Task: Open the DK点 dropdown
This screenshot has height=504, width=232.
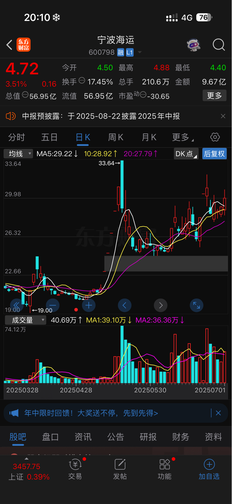Action: click(186, 154)
